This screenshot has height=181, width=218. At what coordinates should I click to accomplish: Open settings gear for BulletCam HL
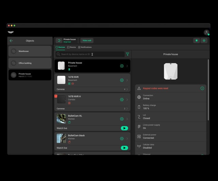pos(122,119)
